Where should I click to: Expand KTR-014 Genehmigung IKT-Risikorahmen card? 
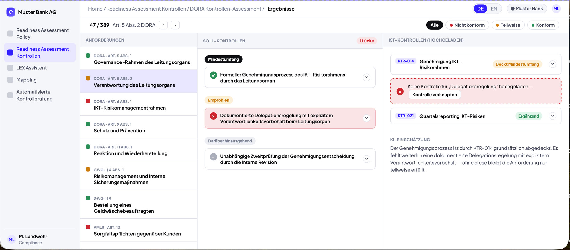coord(553,64)
